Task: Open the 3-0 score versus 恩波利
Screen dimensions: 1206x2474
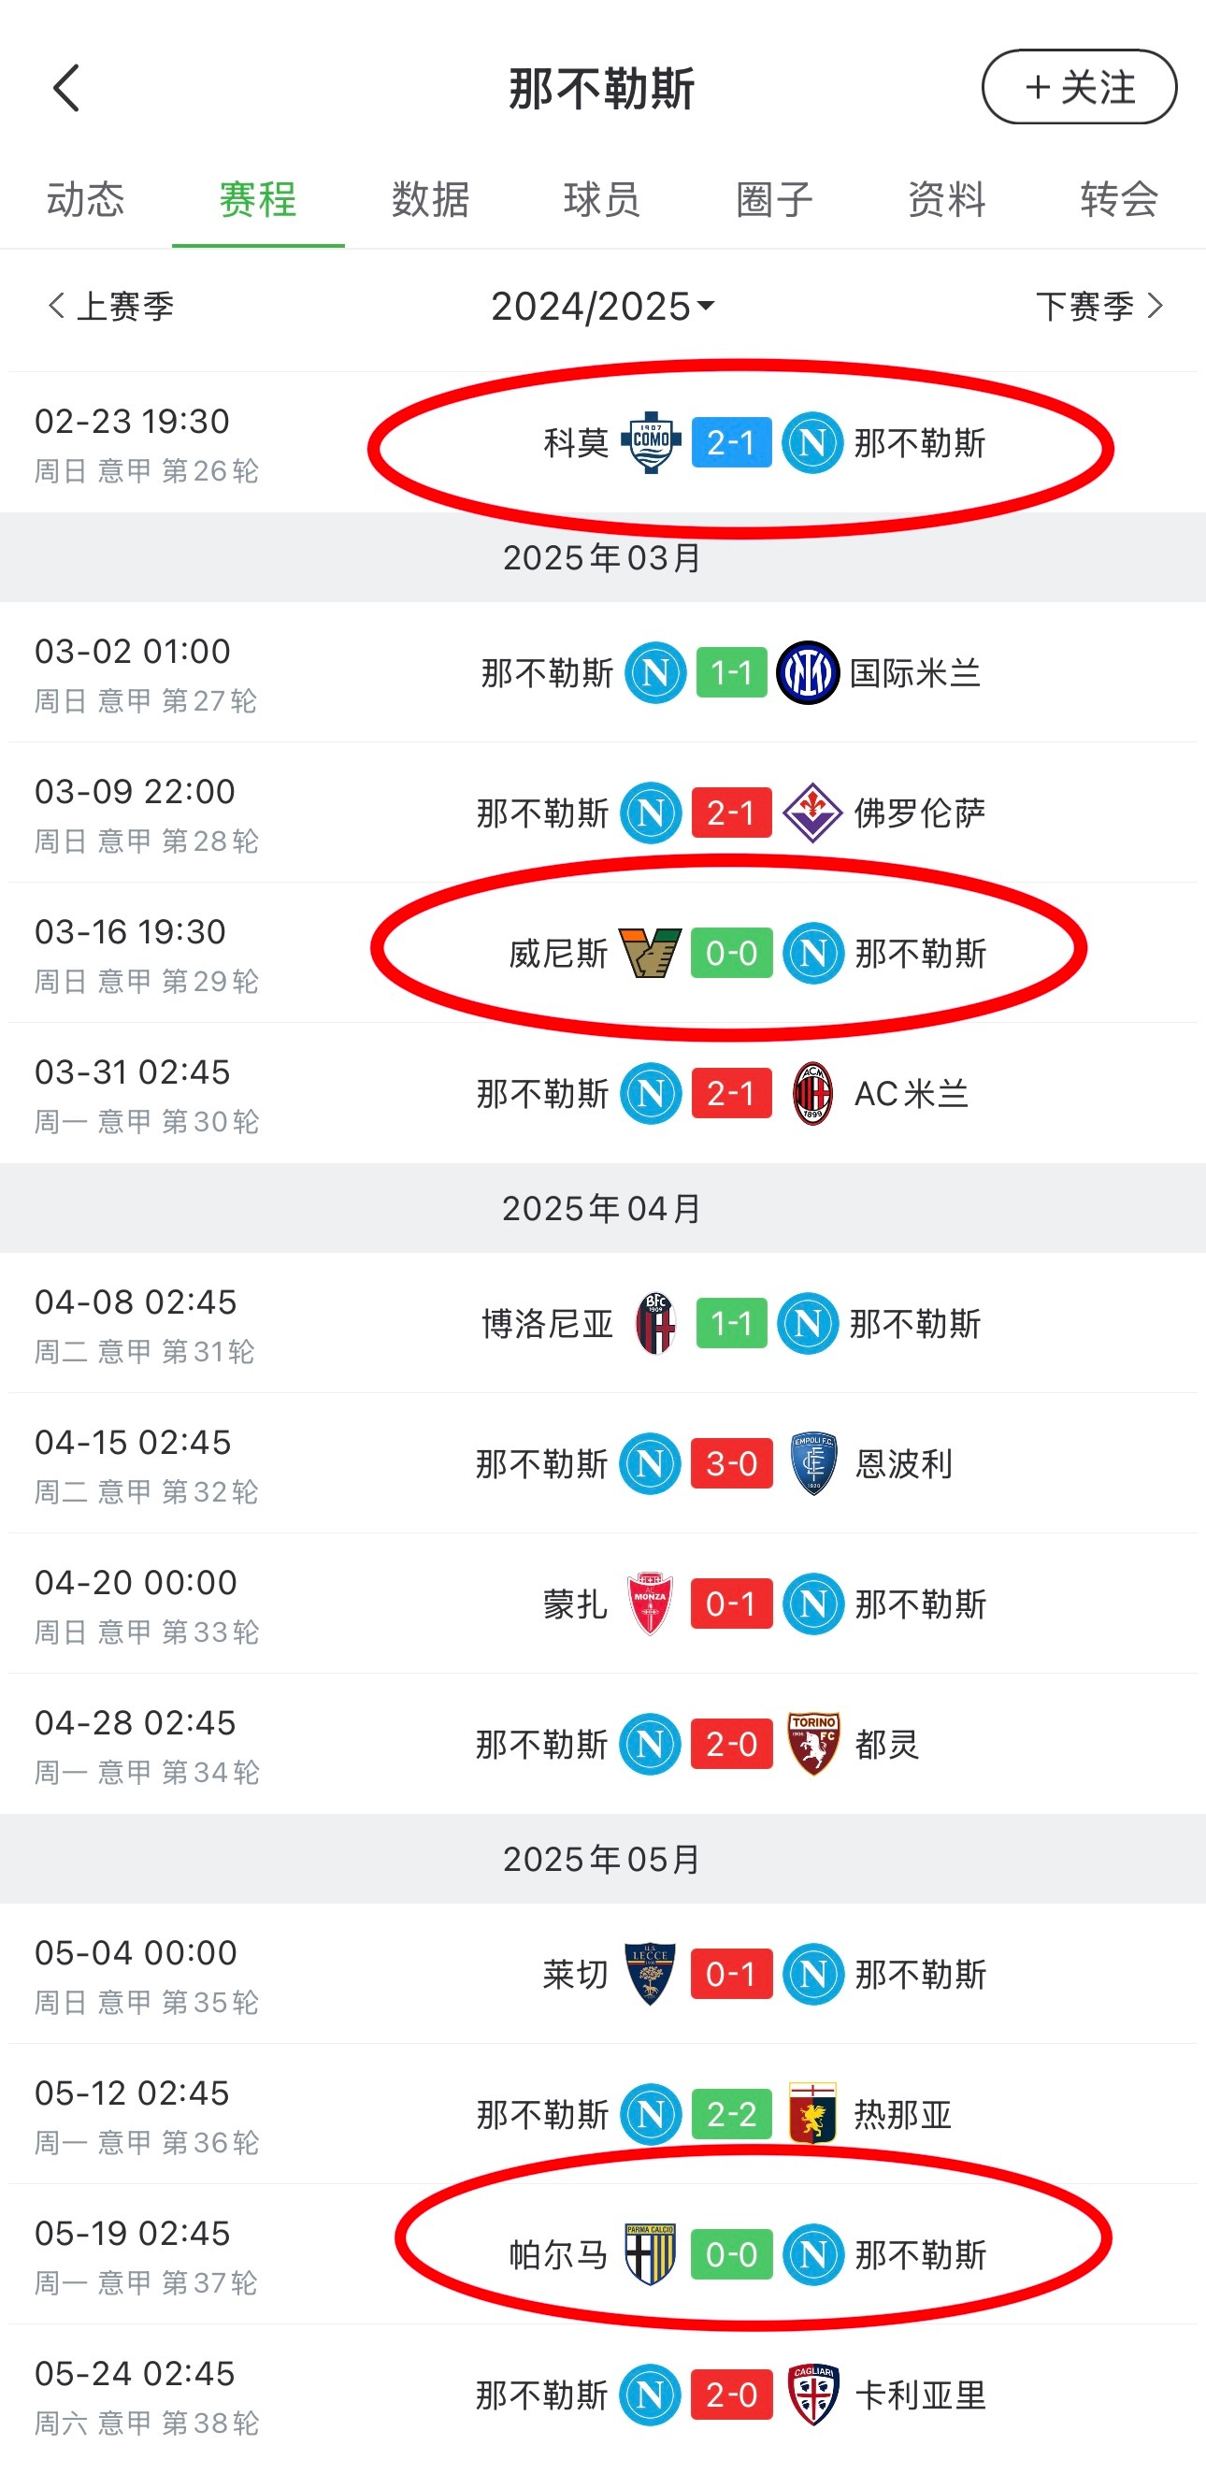Action: [x=732, y=1463]
